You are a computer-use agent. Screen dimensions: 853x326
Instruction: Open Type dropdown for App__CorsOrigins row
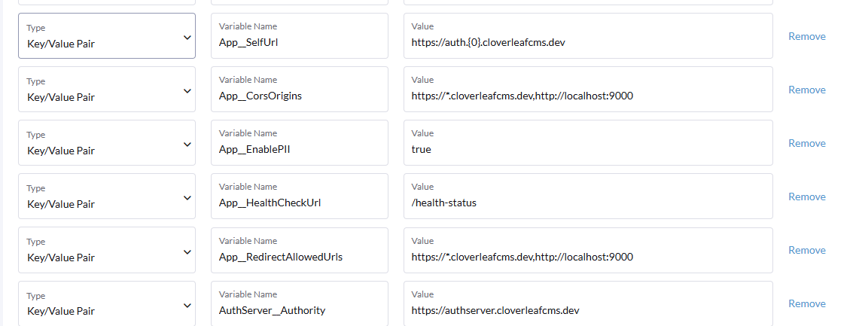tap(107, 90)
